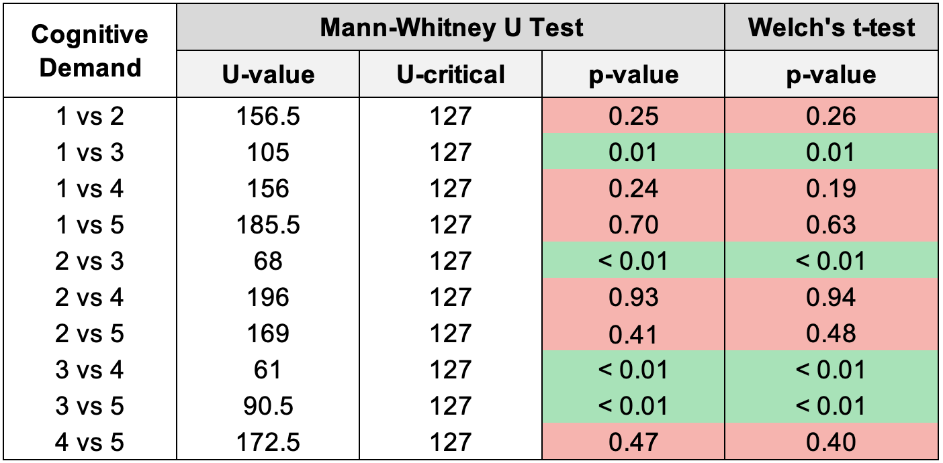The width and height of the screenshot is (943, 463).
Task: Select the Welch's p-value cell showing 0.48
Action: [831, 333]
